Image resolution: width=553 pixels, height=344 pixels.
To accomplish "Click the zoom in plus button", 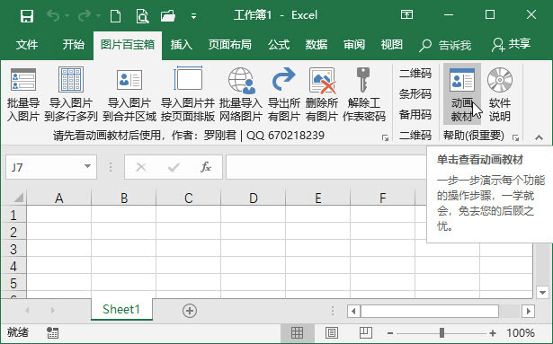I will point(493,332).
